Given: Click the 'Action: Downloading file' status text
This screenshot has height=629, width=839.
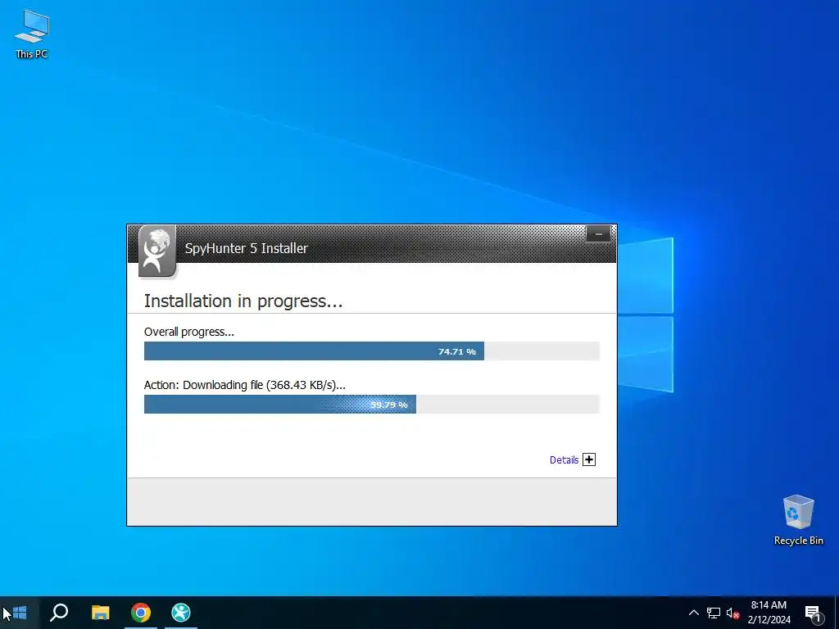Looking at the screenshot, I should tap(244, 385).
